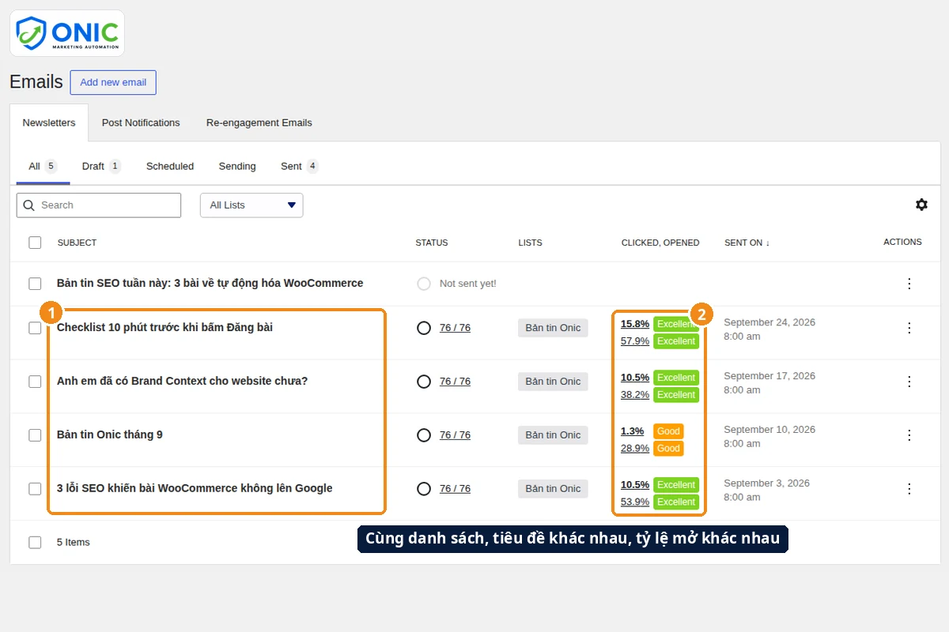This screenshot has width=949, height=632.
Task: Click the September 24, 2026 sent date
Action: (769, 322)
